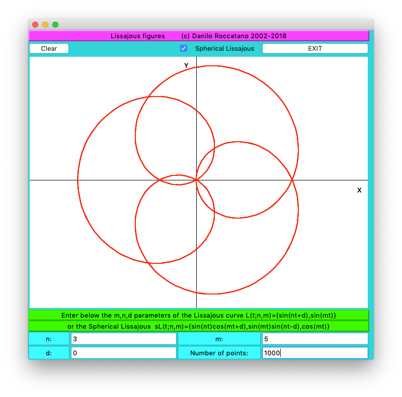Click the cyan "n:" label
The image size is (402, 397).
pyautogui.click(x=49, y=339)
